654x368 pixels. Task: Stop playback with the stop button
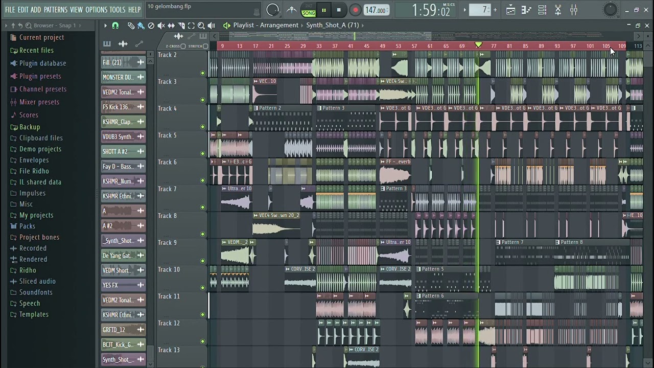point(338,10)
